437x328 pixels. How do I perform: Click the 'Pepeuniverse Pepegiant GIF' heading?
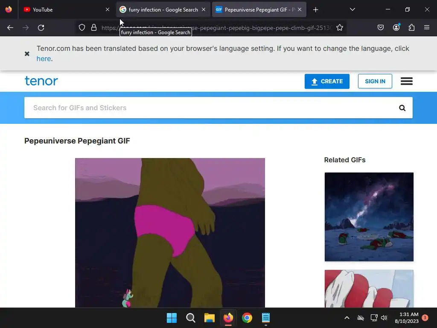point(77,141)
